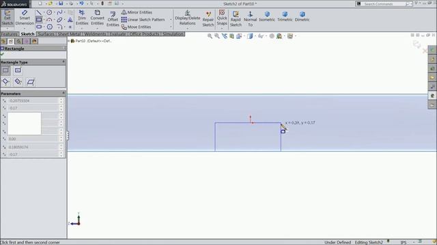Set view Normal To

tap(251, 19)
